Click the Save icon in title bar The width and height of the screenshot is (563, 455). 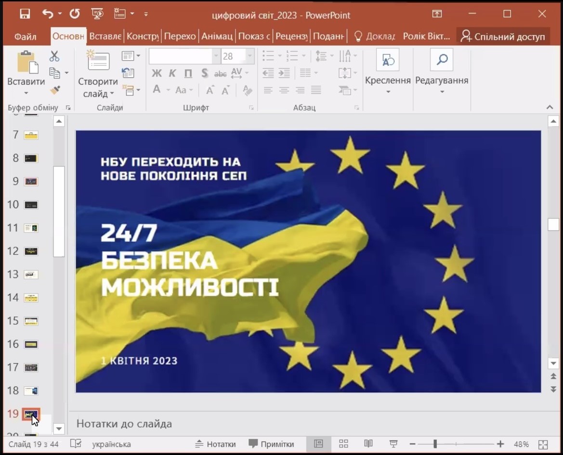(25, 14)
